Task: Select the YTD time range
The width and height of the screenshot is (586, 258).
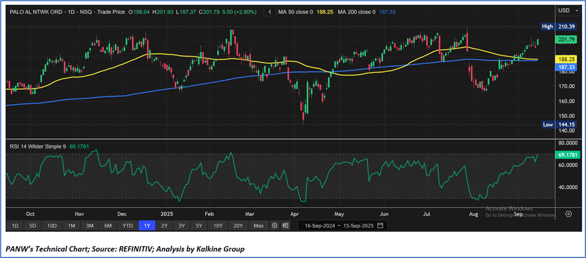Action: coord(127,225)
